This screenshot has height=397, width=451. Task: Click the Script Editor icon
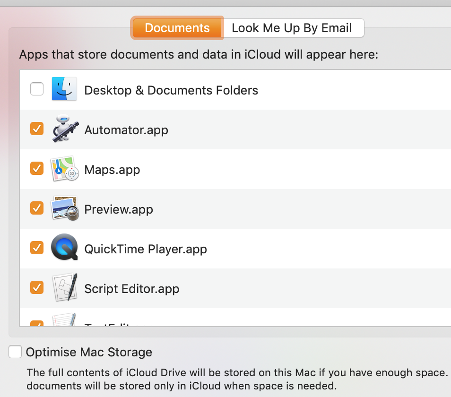coord(65,287)
